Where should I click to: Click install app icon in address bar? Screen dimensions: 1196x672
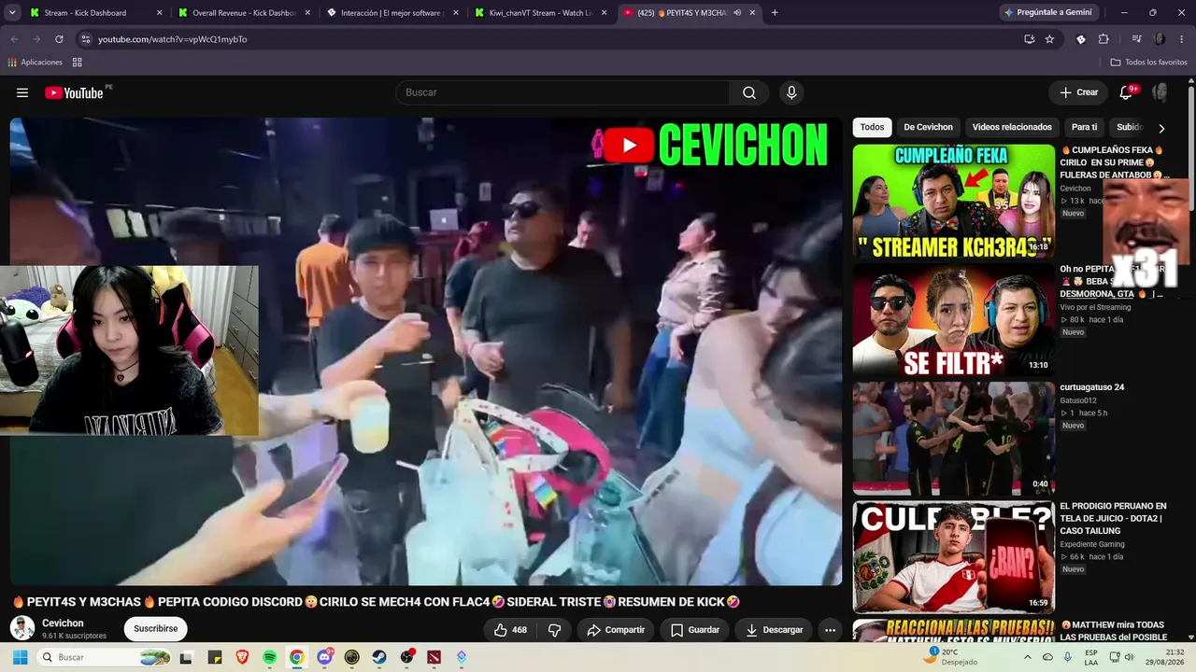(1029, 39)
